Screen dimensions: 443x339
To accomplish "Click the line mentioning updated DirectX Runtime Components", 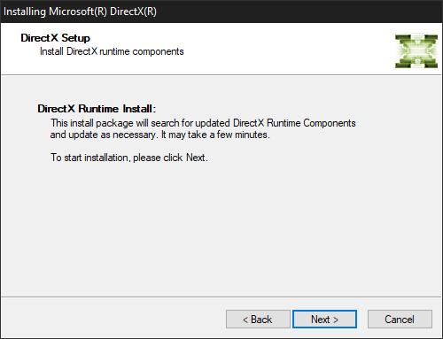I will click(203, 123).
